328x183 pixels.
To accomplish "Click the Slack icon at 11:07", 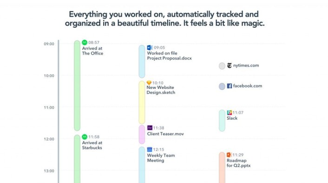I will click(x=229, y=113).
